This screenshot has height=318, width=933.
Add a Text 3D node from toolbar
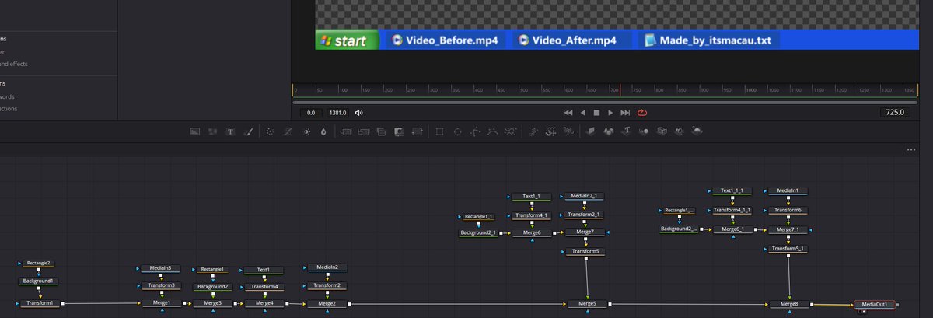626,131
